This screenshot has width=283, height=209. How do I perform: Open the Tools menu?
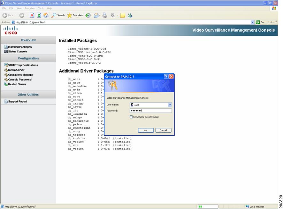(41, 8)
